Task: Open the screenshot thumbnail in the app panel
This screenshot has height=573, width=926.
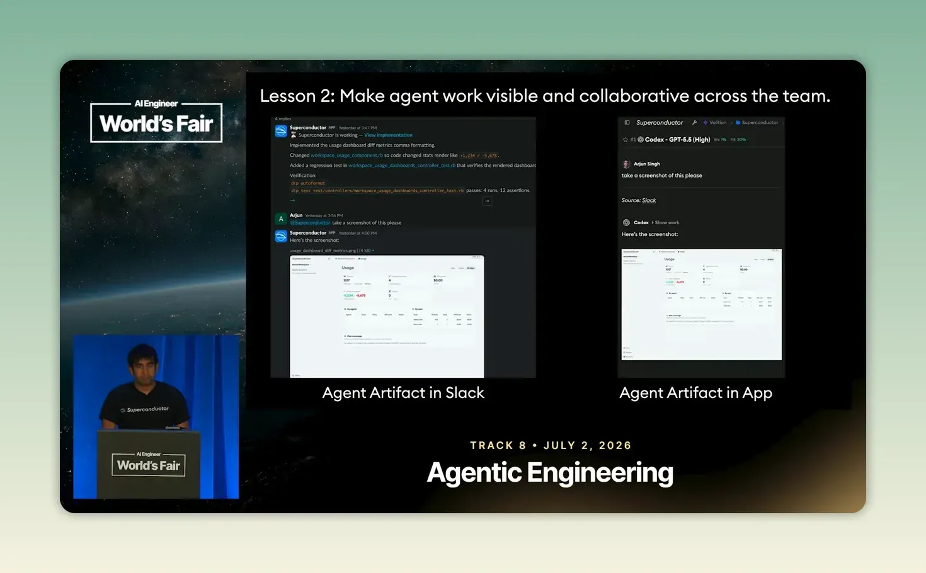Action: click(701, 304)
